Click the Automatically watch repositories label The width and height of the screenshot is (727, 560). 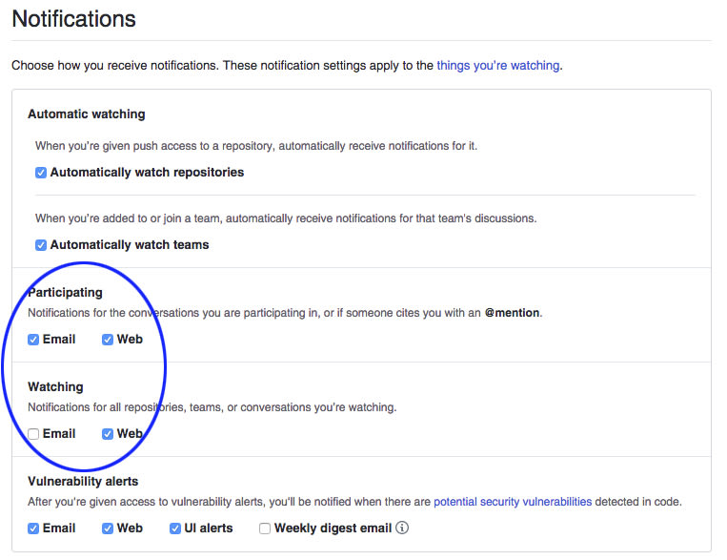pos(147,173)
